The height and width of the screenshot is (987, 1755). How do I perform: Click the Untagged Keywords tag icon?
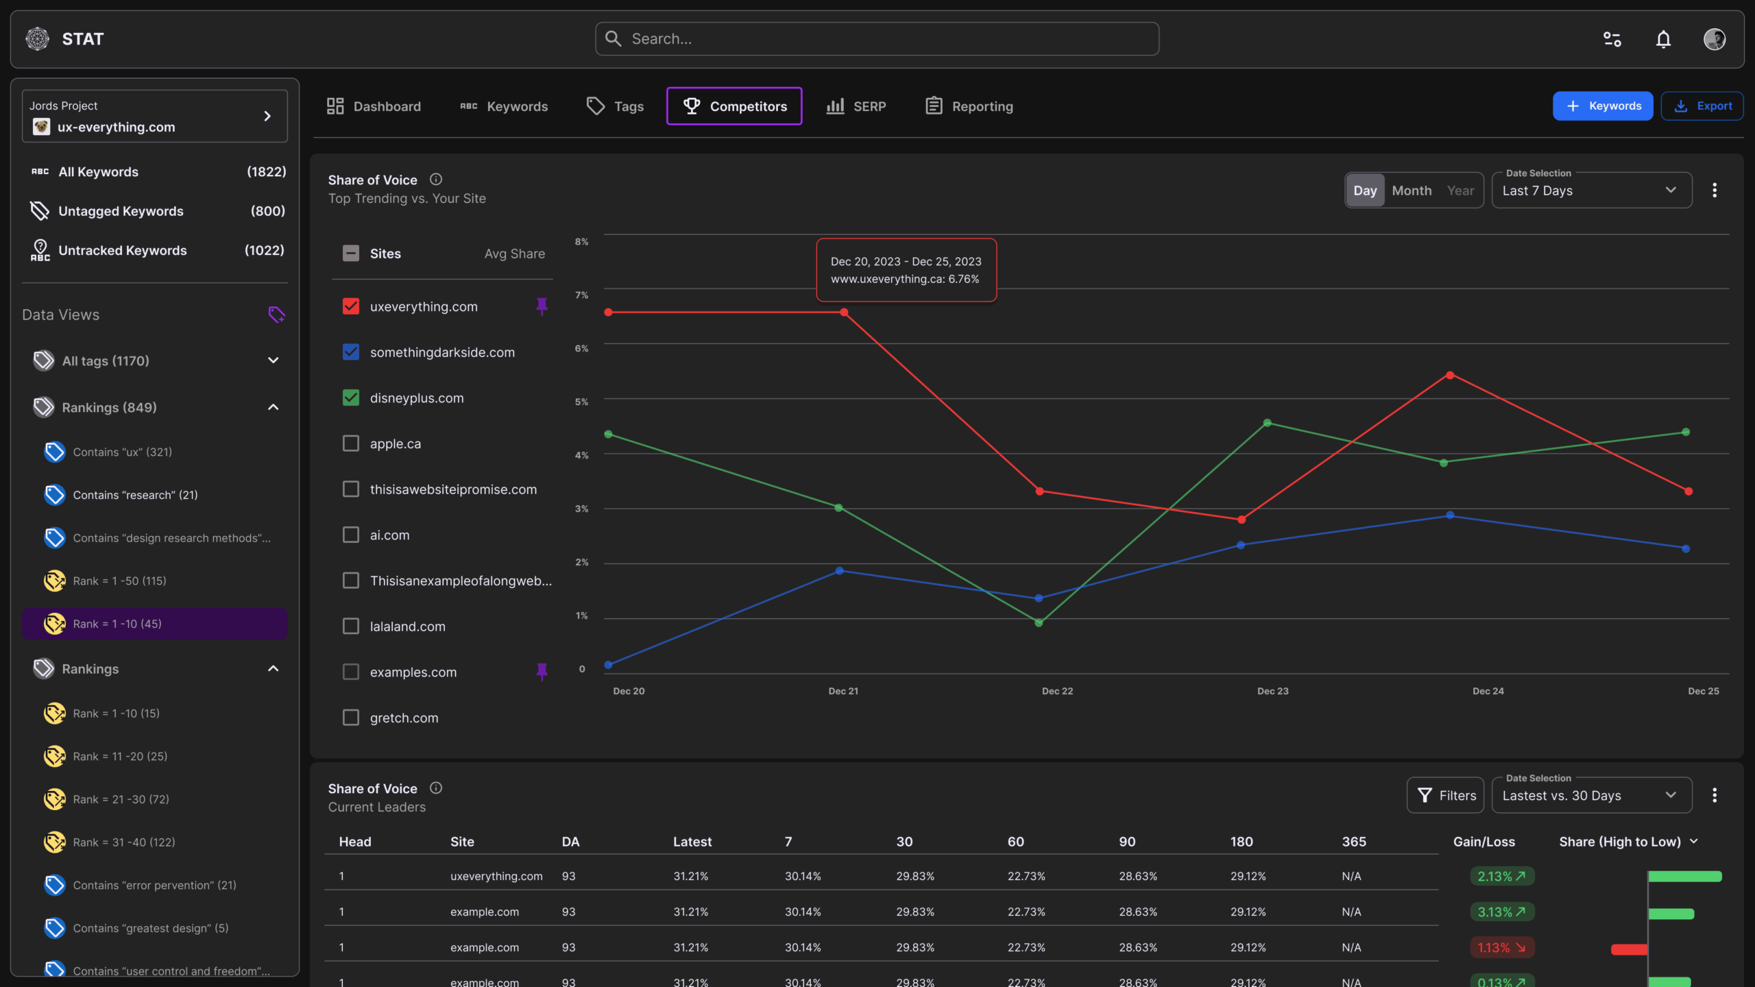[x=40, y=211]
